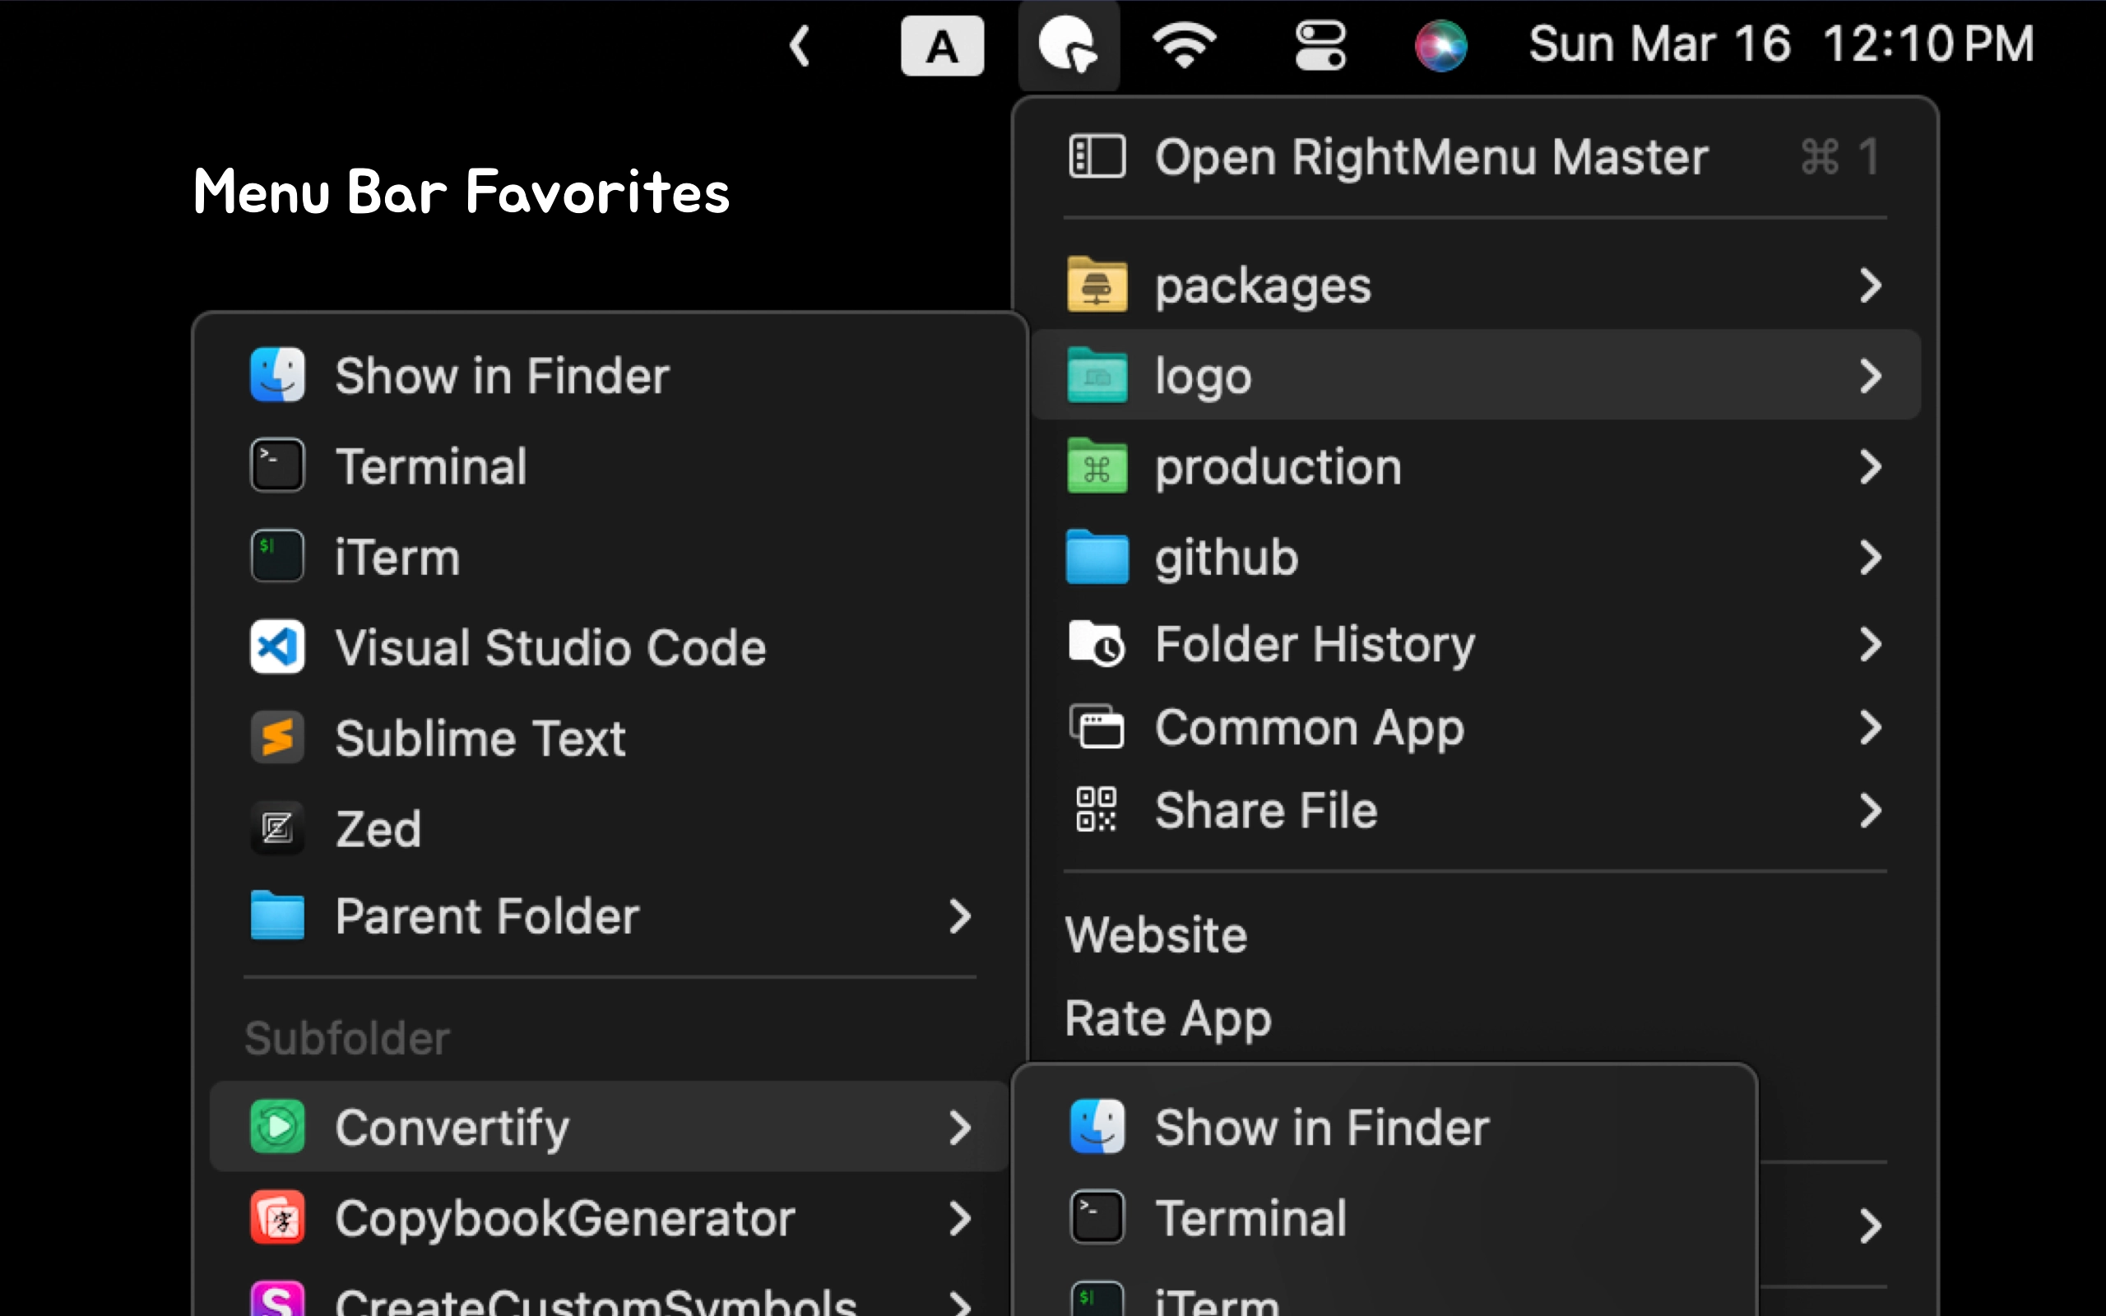Click the packages folder icon
The height and width of the screenshot is (1316, 2106).
pyautogui.click(x=1097, y=284)
